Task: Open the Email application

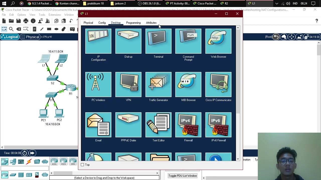Action: [x=98, y=125]
